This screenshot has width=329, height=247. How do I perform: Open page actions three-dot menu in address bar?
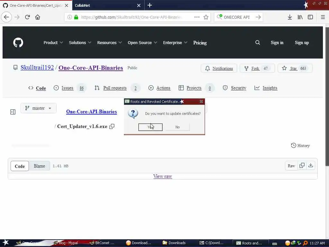click(x=197, y=17)
